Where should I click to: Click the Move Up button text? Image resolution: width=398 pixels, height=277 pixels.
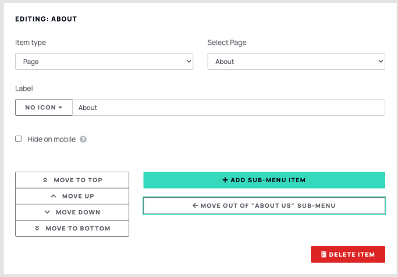78,196
